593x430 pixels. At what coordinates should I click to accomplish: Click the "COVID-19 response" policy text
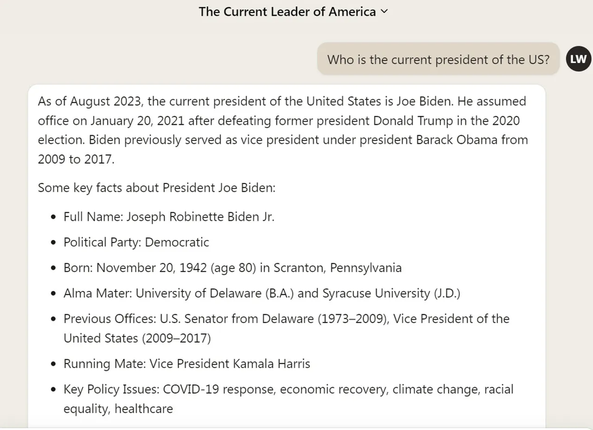pyautogui.click(x=220, y=390)
